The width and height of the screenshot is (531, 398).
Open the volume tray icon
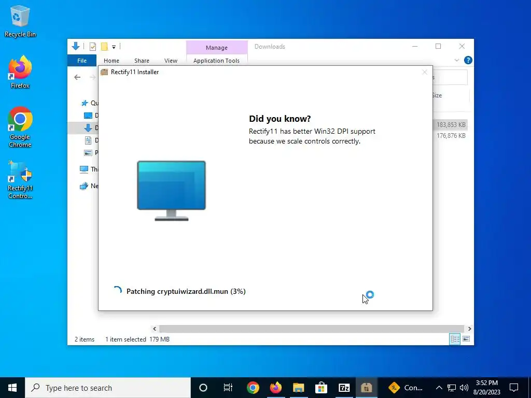click(464, 388)
